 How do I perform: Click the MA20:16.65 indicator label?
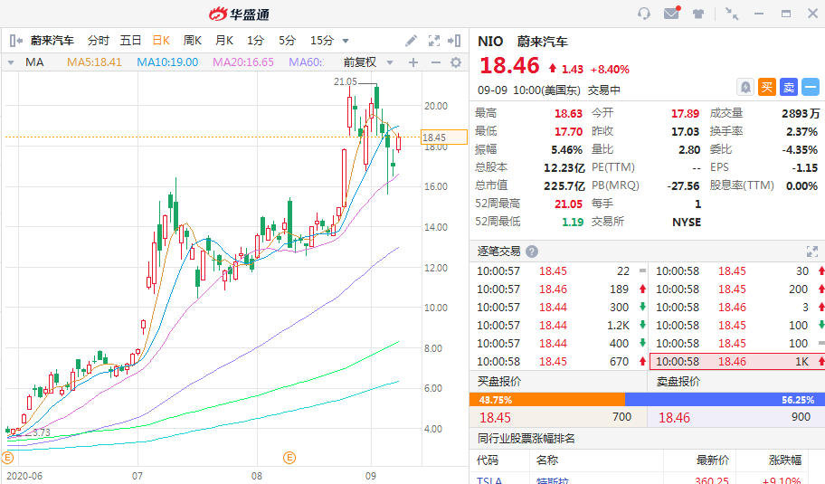(x=243, y=62)
